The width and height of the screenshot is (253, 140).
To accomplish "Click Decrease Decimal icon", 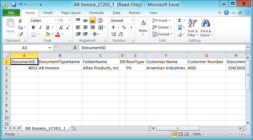I will tap(120, 34).
